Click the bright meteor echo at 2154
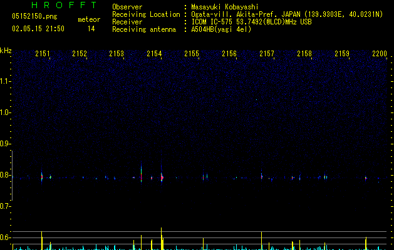This screenshot has width=394, height=250. (x=162, y=177)
